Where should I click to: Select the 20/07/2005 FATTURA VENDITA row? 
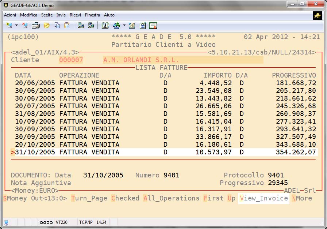(x=164, y=106)
